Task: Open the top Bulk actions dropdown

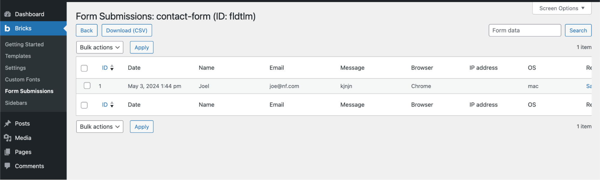Action: (100, 48)
